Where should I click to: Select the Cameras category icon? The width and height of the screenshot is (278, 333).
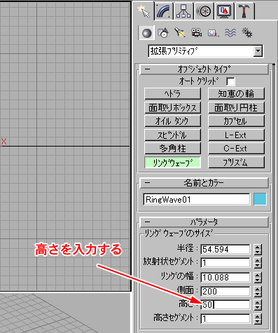196,33
